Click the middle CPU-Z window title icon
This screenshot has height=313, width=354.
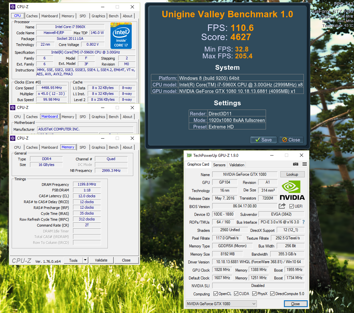click(x=13, y=108)
